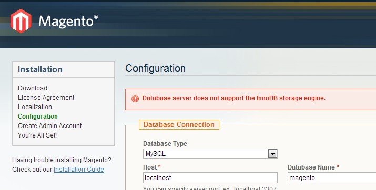Click the Magento hexagon logo icon
376x190 pixels.
pyautogui.click(x=21, y=21)
